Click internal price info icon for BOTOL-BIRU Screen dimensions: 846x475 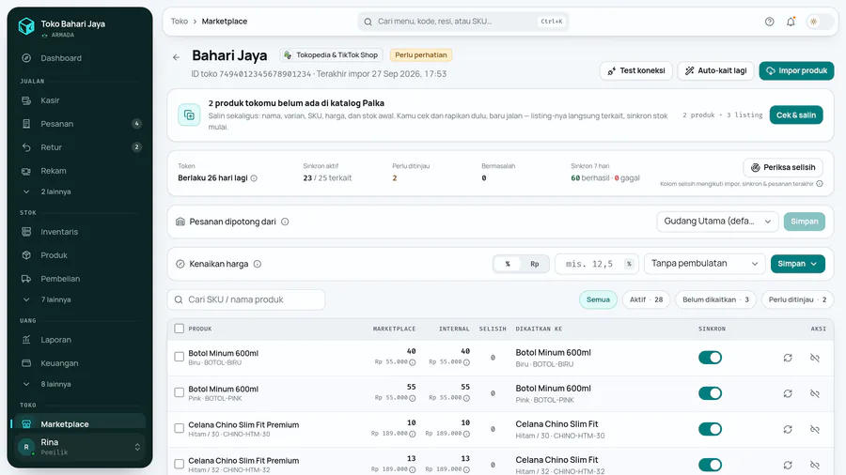pyautogui.click(x=466, y=362)
